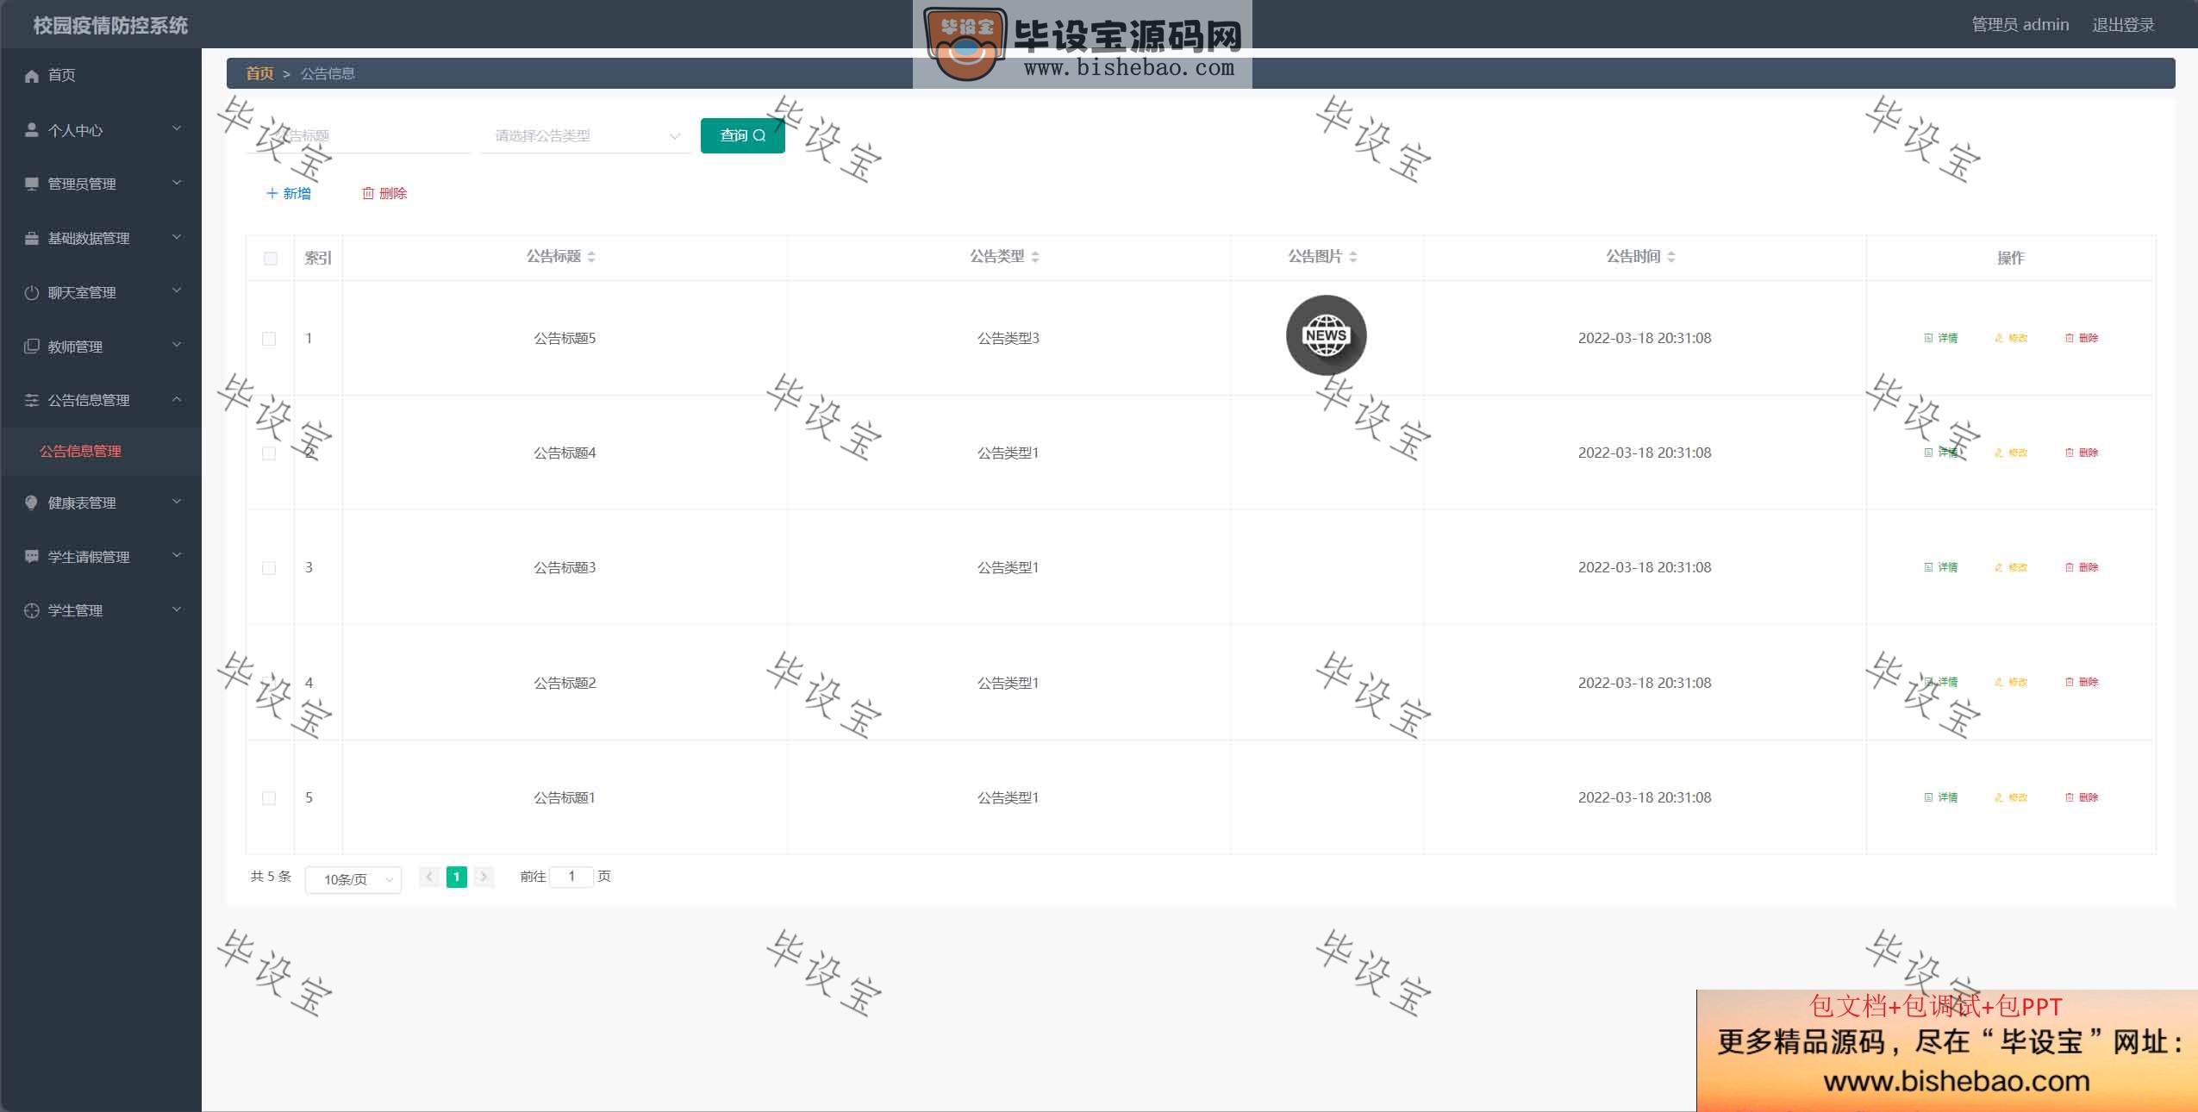
Task: Click the sort arrows on 公告标题 column
Action: click(x=591, y=257)
